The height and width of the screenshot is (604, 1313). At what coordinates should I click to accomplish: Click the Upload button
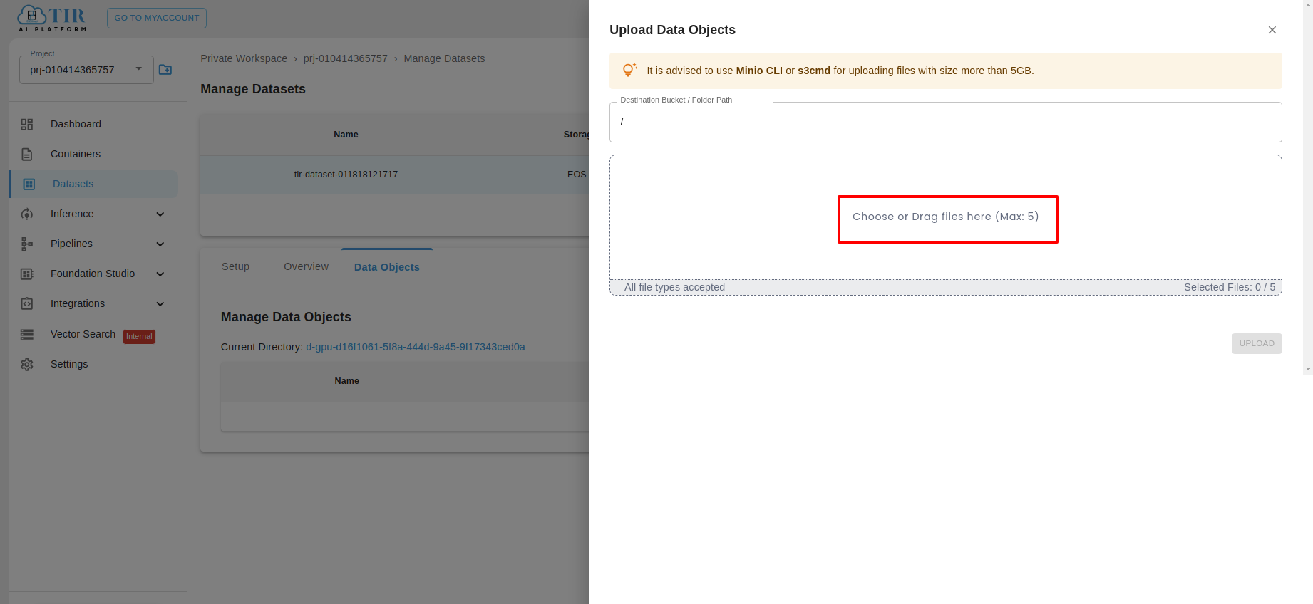pyautogui.click(x=1257, y=343)
